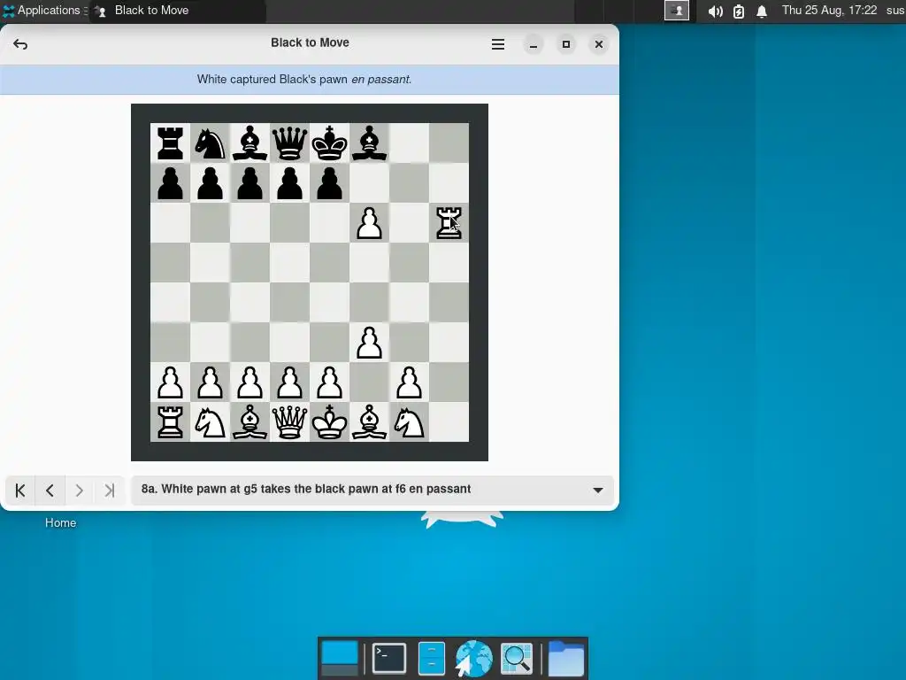Viewport: 906px width, 680px height.
Task: Click the workspace switcher icon in top panel
Action: (677, 11)
